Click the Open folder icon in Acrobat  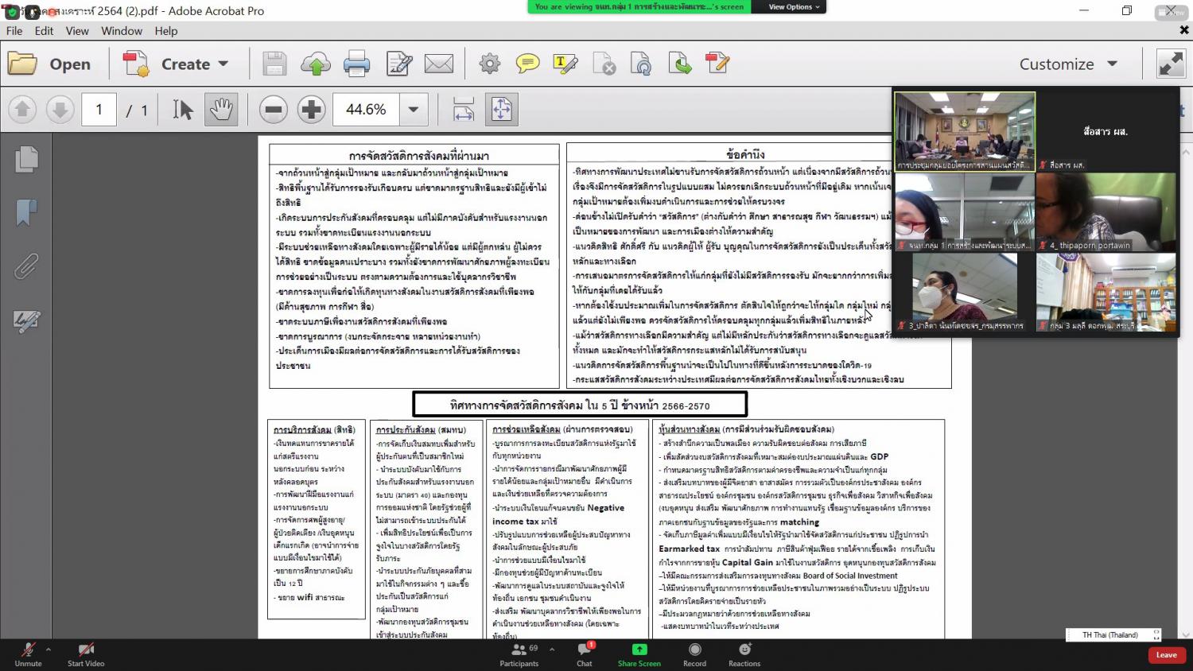[x=23, y=64]
